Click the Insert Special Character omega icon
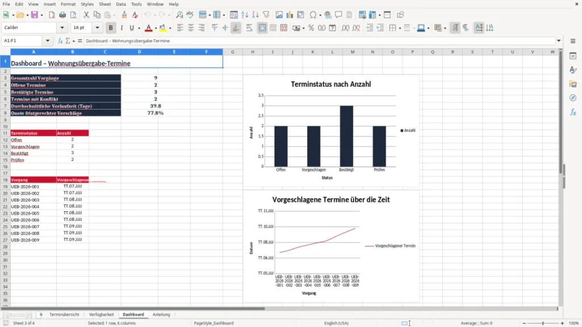The image size is (582, 327). 313,15
